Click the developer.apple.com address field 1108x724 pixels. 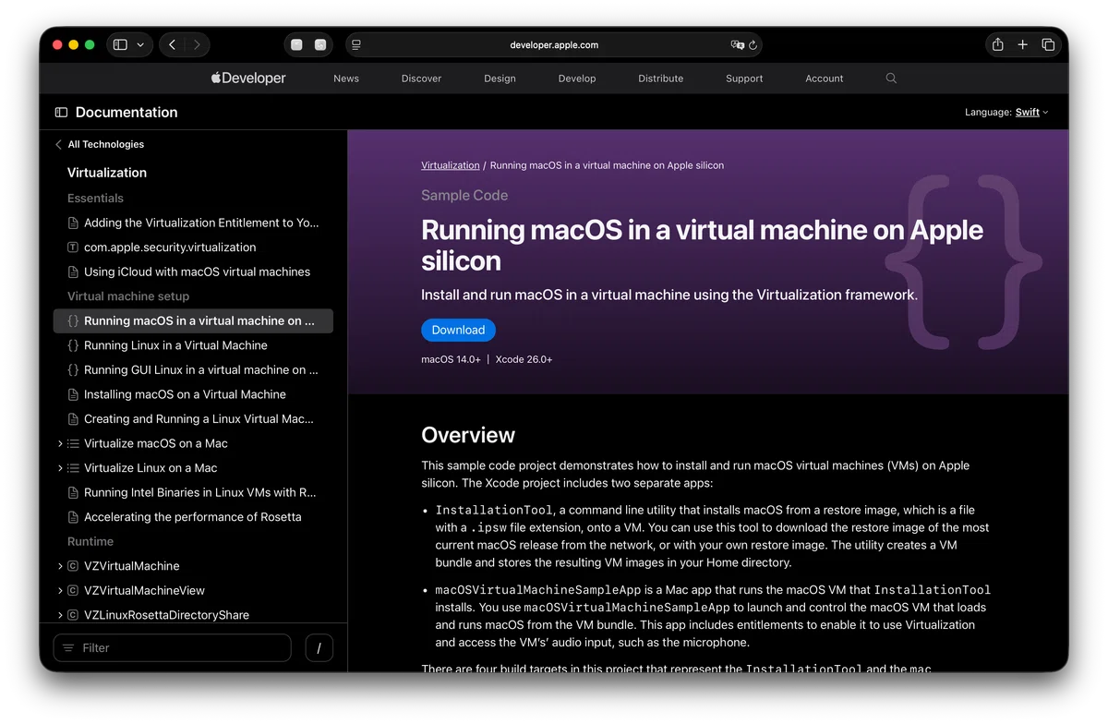[554, 44]
